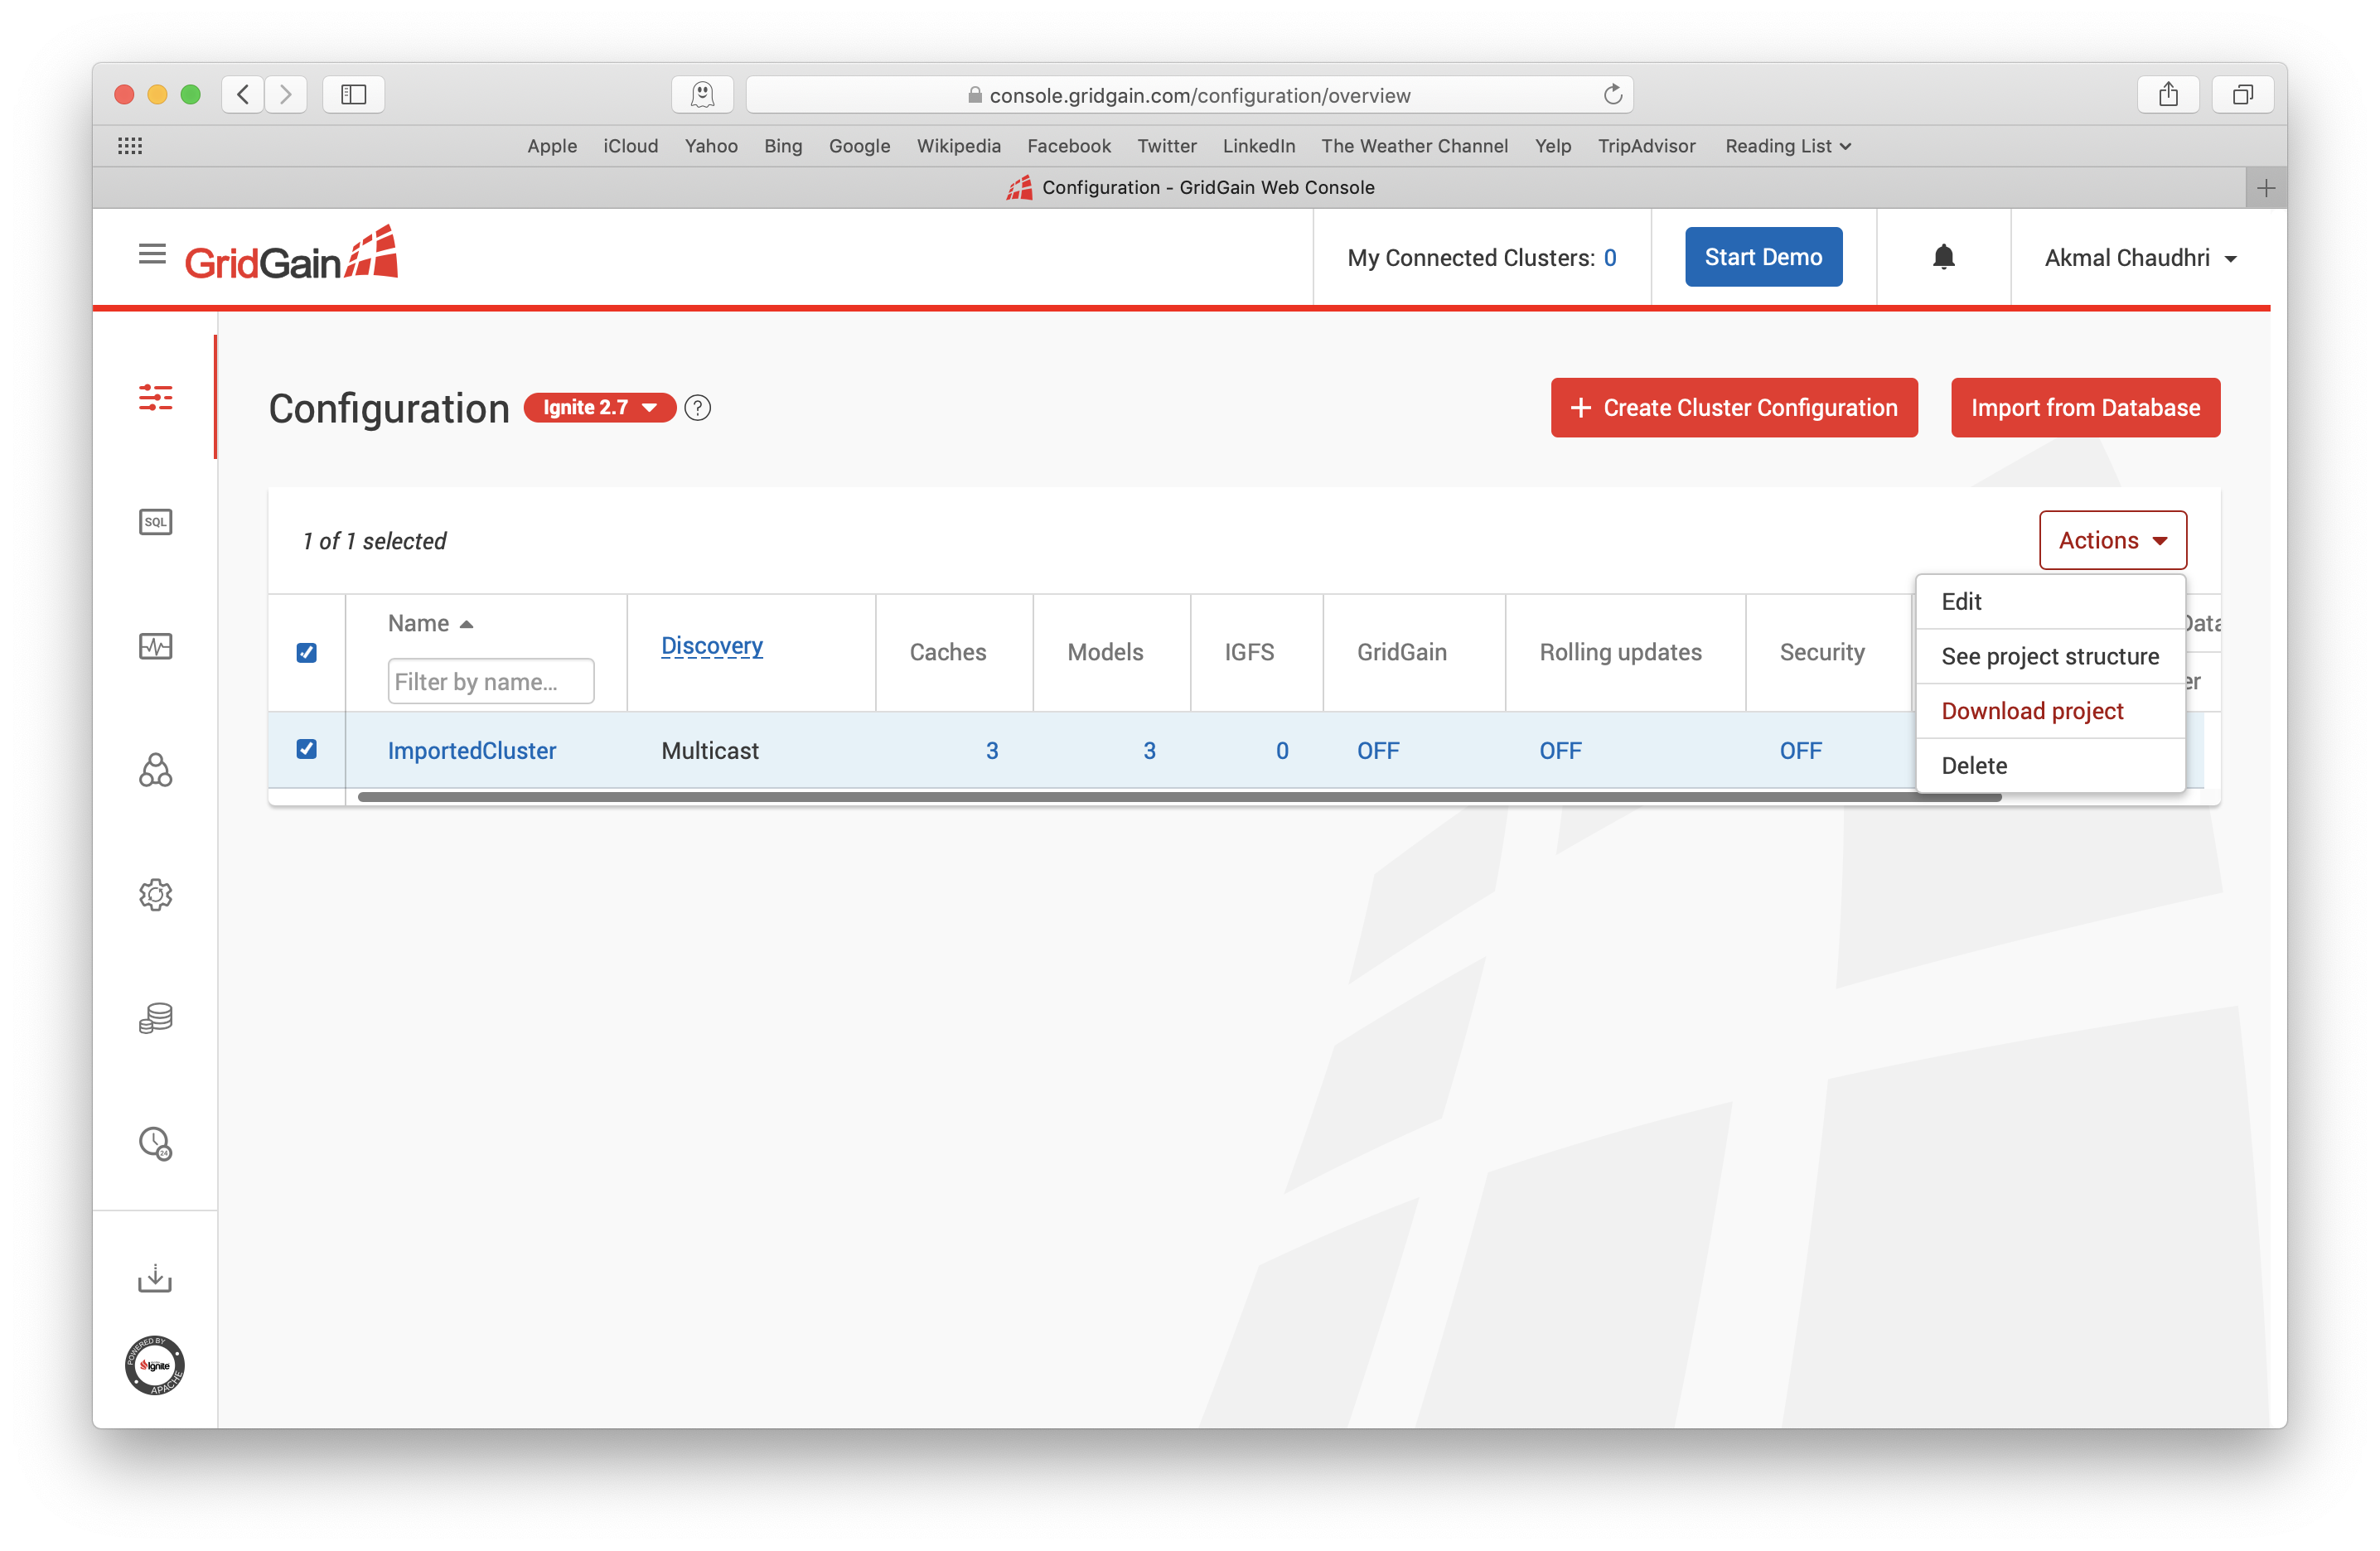Image resolution: width=2380 pixels, height=1551 pixels.
Task: Click the download icon in sidebar
Action: pyautogui.click(x=154, y=1278)
